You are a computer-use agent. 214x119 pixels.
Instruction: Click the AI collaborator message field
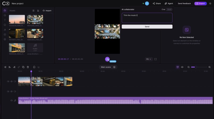tap(147, 18)
